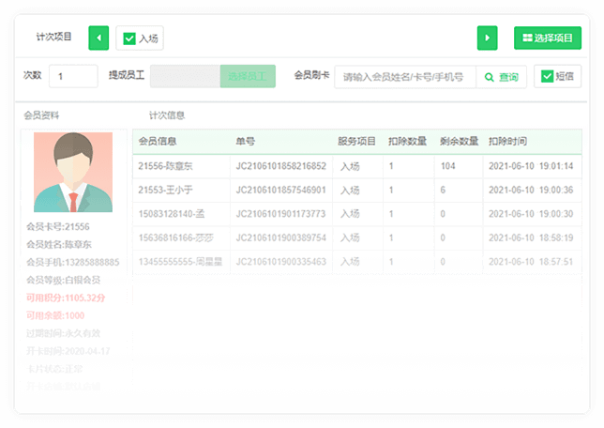Select the 扣除时间 column header
Image resolution: width=604 pixels, height=428 pixels.
coord(507,142)
